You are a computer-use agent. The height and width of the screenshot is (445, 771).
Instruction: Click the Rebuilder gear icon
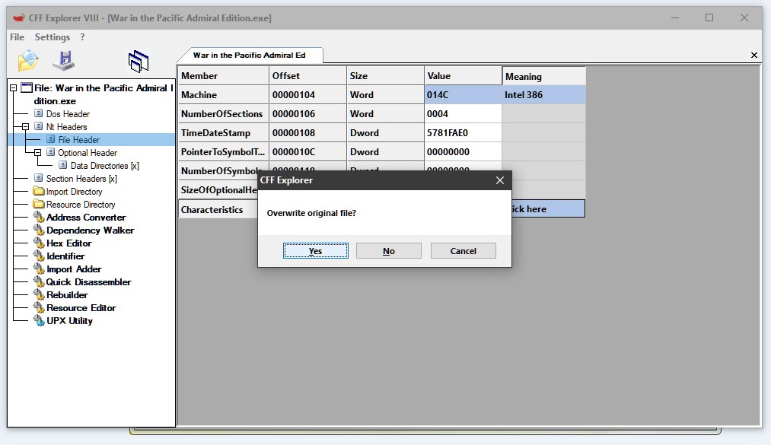[x=39, y=294]
